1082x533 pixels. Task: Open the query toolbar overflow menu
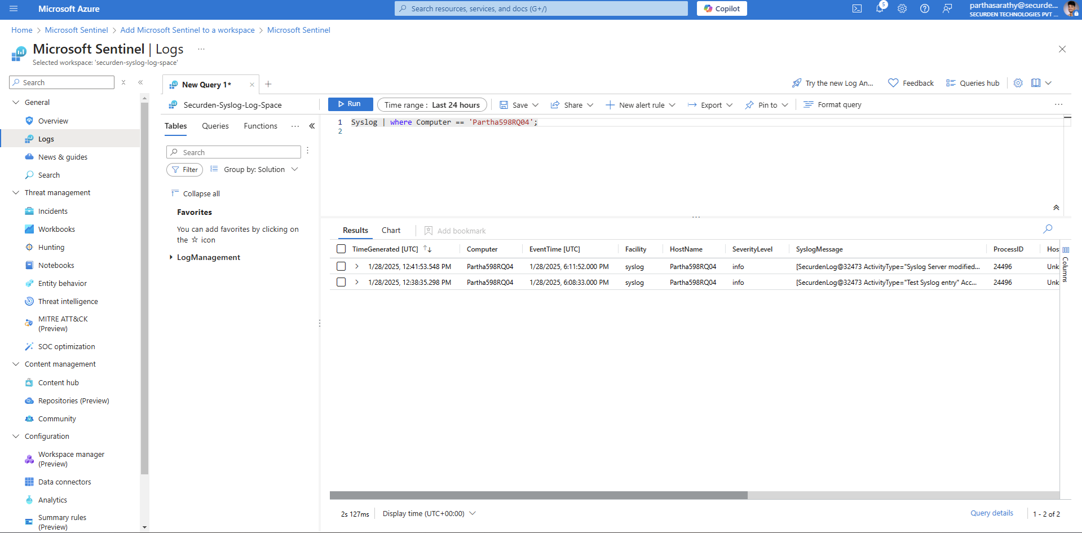coord(1058,104)
